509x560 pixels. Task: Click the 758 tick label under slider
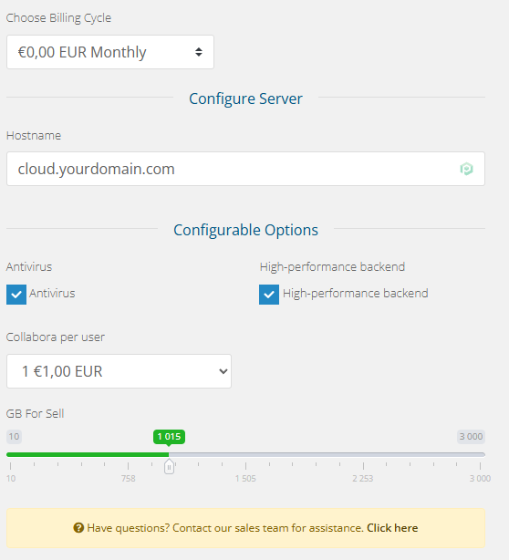coord(129,479)
